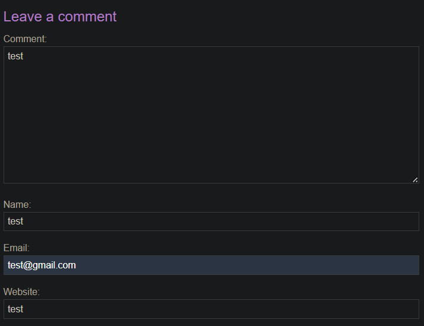Screen dimensions: 424x326
Task: Click inside the Name input field
Action: click(211, 221)
